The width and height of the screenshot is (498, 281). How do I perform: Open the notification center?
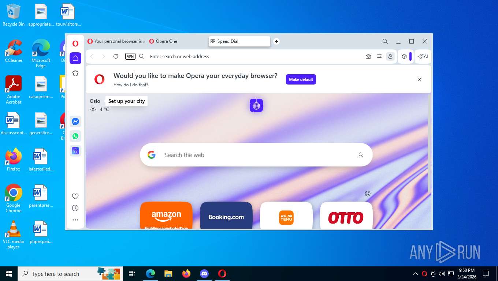[486, 274]
